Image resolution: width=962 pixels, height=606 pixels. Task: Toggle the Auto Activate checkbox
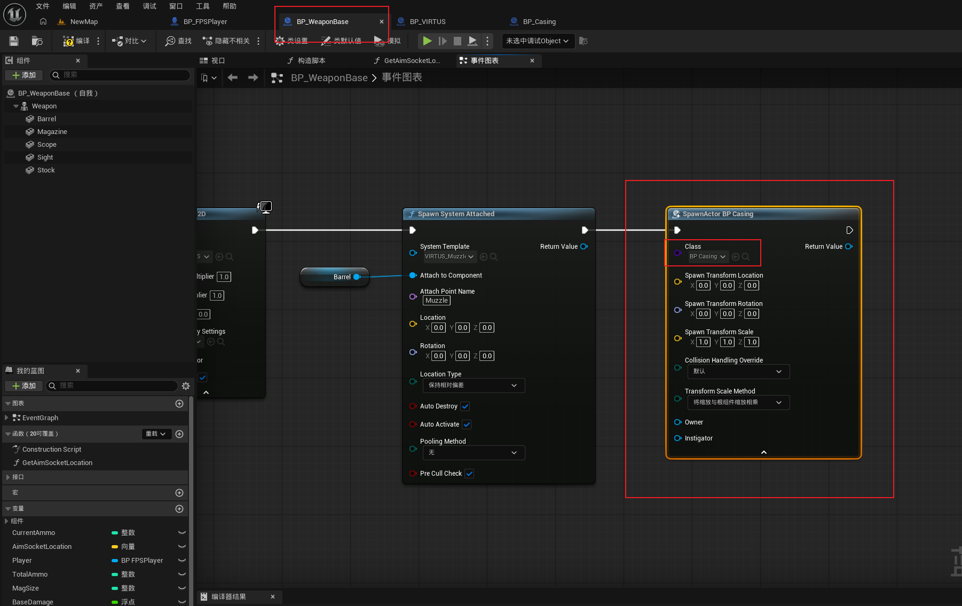tap(467, 424)
